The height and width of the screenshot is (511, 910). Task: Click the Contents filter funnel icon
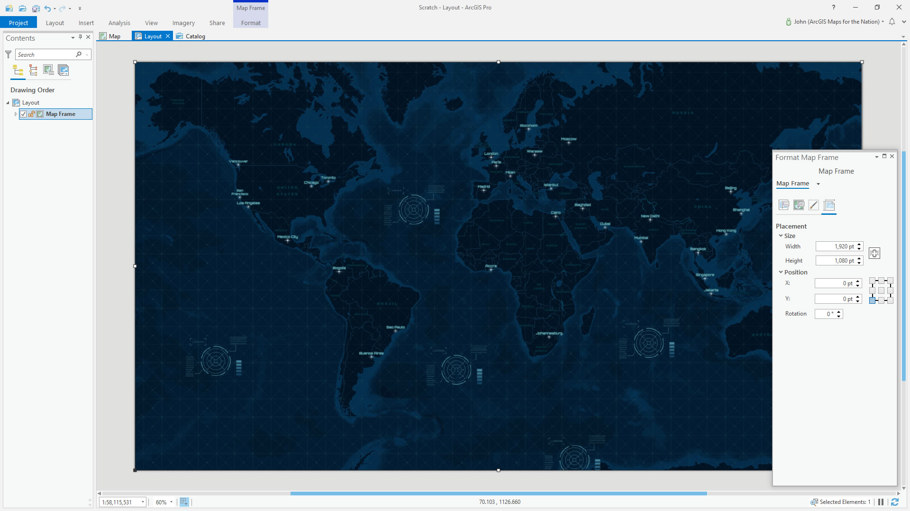point(8,54)
